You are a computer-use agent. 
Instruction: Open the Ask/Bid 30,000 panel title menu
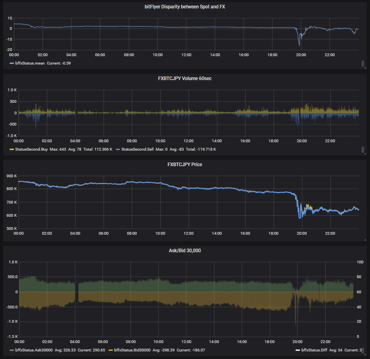tap(185, 251)
